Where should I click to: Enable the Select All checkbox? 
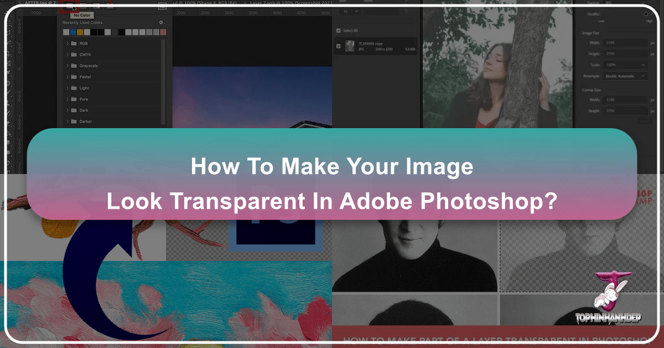(338, 30)
